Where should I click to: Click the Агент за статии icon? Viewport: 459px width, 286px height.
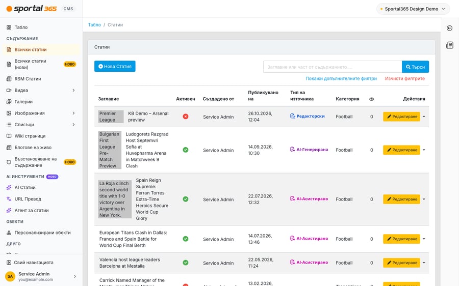(x=9, y=210)
